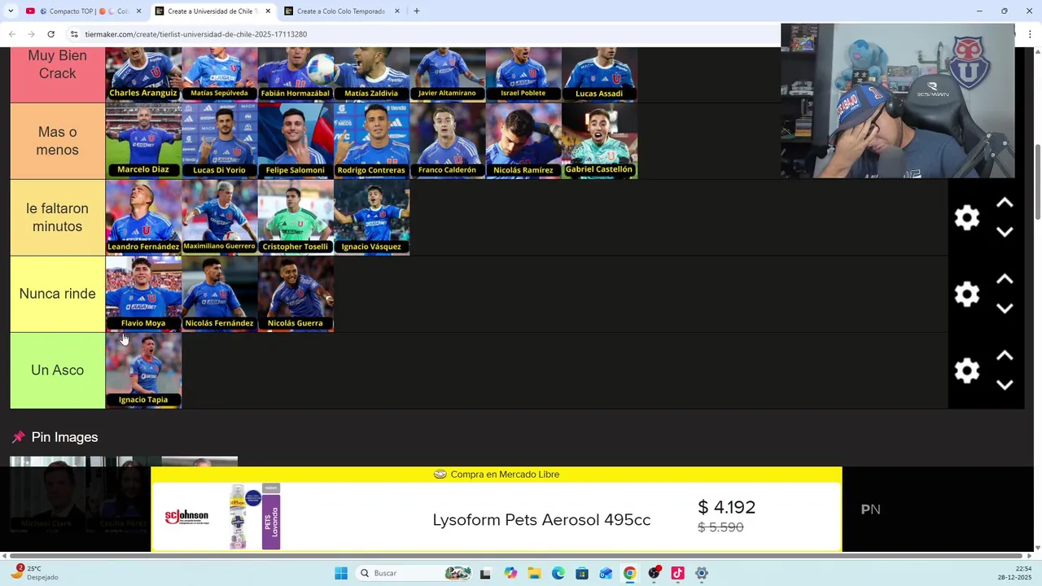Select the Nicolás Ramírez player card
This screenshot has height=586, width=1042.
coord(523,141)
